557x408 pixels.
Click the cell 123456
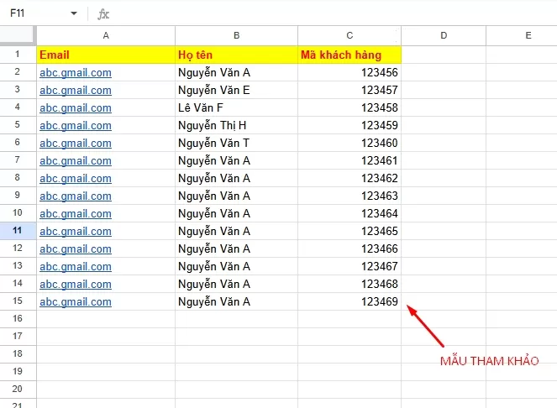click(x=349, y=72)
